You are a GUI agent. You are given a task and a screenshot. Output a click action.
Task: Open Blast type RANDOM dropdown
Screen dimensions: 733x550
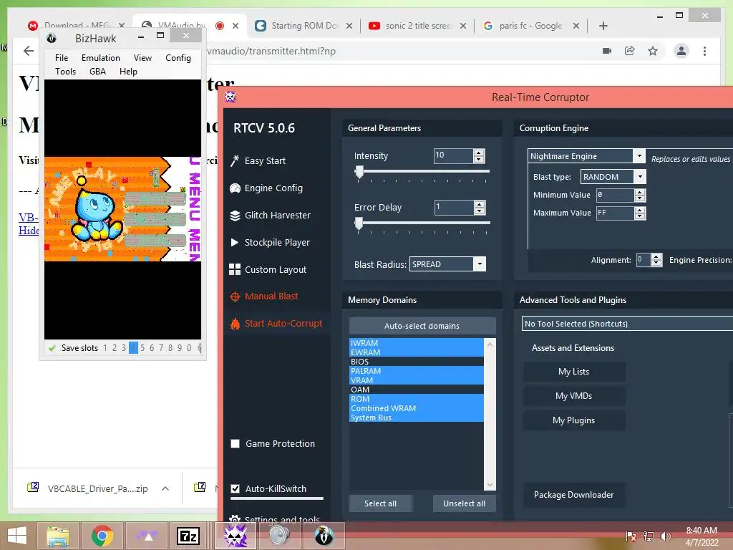pyautogui.click(x=640, y=177)
